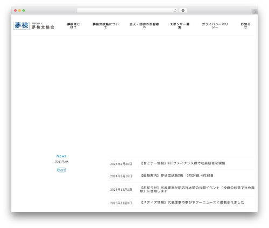Image resolution: width=269 pixels, height=228 pixels.
Task: Open the 夢検定とは？ menu item
Action: (x=73, y=26)
